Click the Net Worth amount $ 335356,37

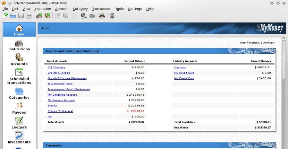pos(263,128)
